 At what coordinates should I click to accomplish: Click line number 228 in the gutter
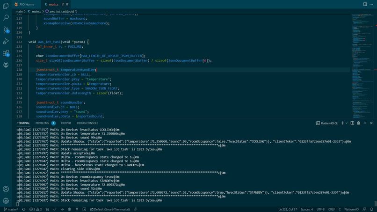point(19,70)
